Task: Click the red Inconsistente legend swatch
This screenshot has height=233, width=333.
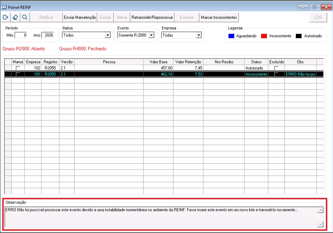Action: pyautogui.click(x=264, y=36)
